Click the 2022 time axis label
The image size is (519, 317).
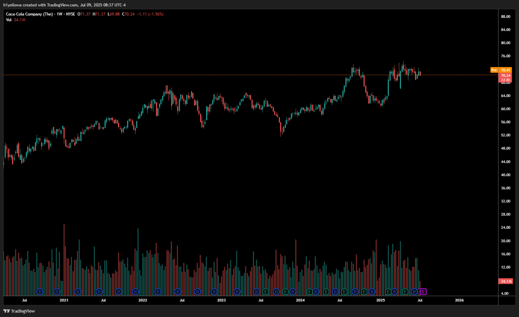[143, 300]
